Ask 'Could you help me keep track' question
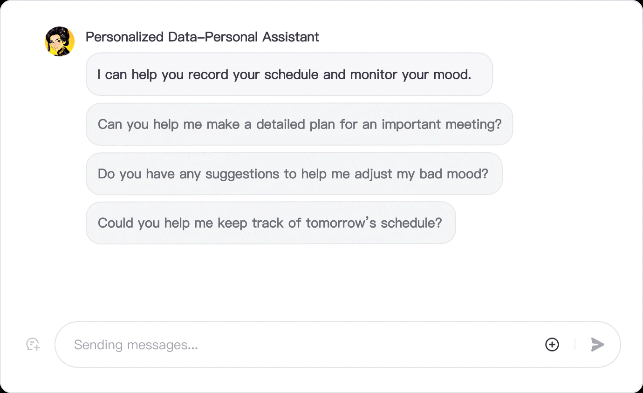This screenshot has height=393, width=643. click(270, 223)
